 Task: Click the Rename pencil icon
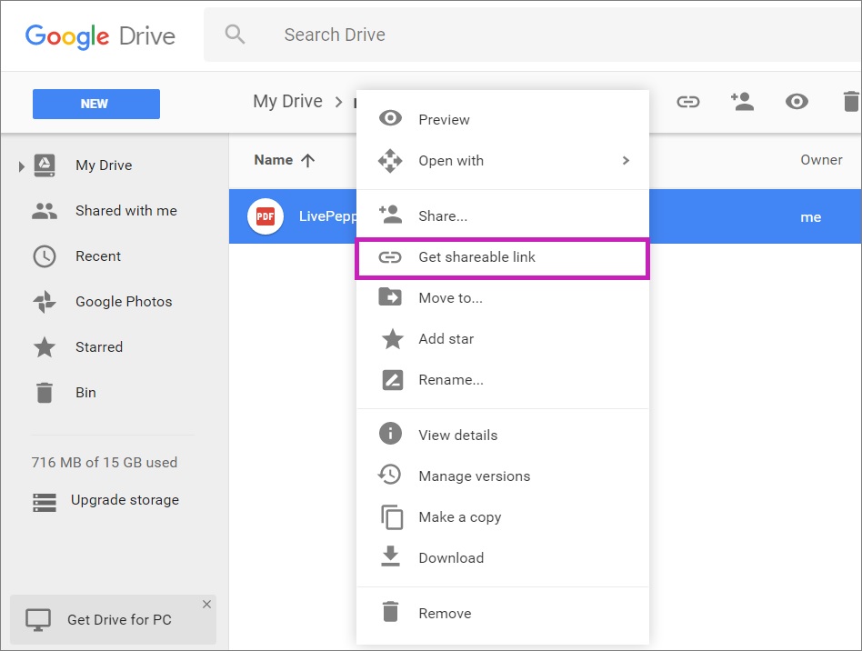click(x=393, y=380)
